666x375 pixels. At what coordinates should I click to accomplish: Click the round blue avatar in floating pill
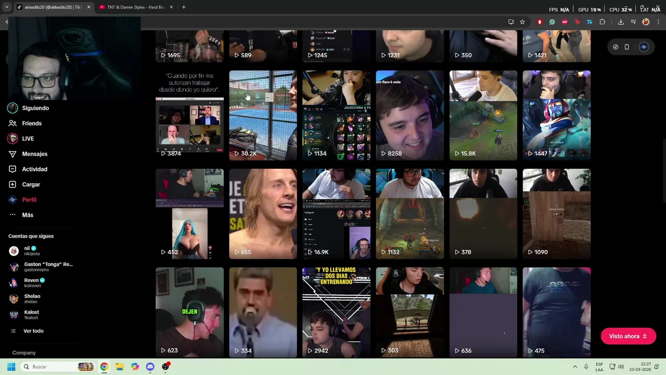pyautogui.click(x=644, y=47)
